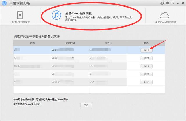Sort by the 更新时间 column header
186x121 pixels.
(x=70, y=43)
